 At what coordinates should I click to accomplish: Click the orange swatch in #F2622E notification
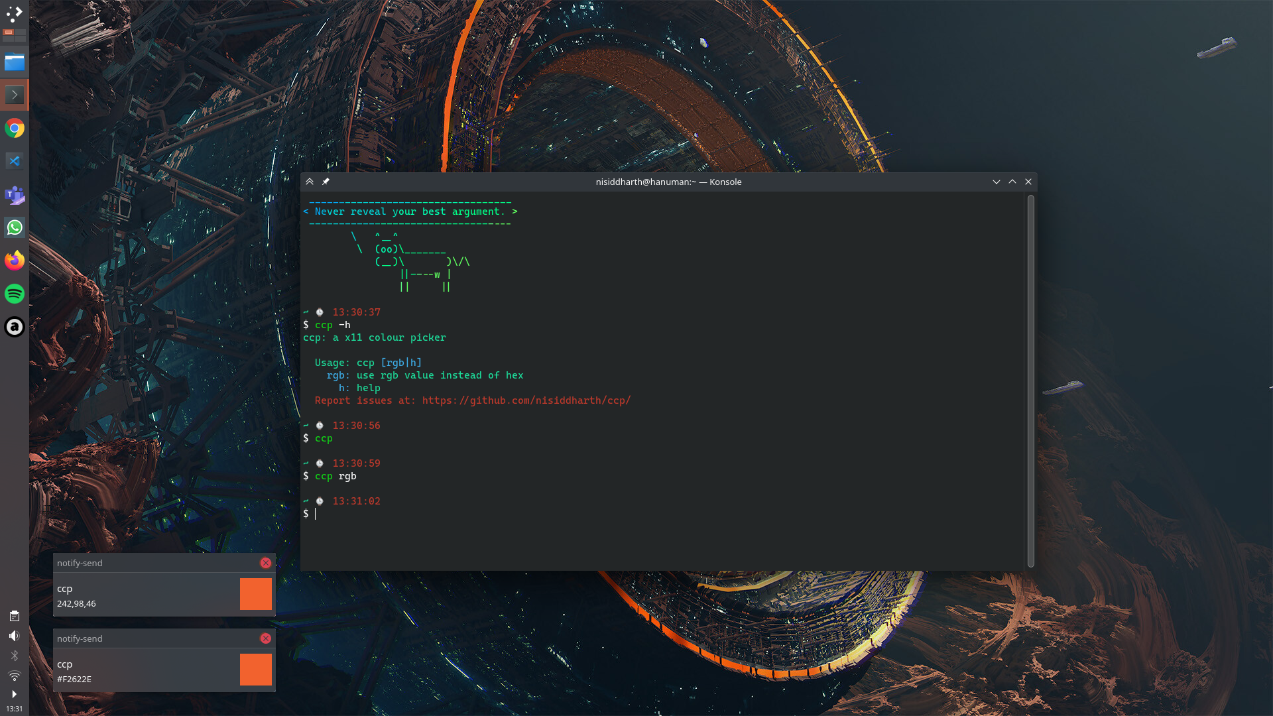pyautogui.click(x=255, y=669)
